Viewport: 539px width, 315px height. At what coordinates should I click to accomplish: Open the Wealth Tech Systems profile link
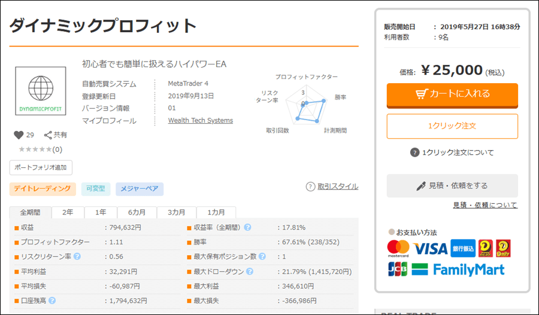[x=201, y=121]
